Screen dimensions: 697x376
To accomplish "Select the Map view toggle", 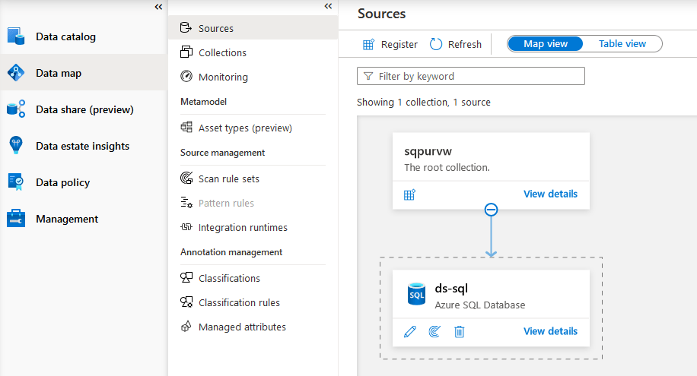I will pos(546,44).
